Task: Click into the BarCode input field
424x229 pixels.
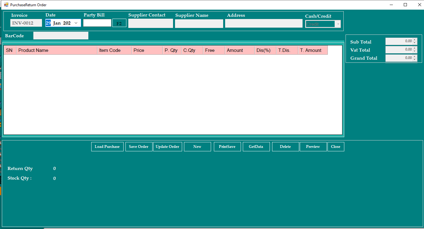Action: [x=61, y=36]
